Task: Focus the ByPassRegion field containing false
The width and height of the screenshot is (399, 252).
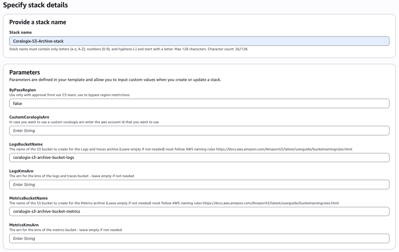Action: [199, 103]
